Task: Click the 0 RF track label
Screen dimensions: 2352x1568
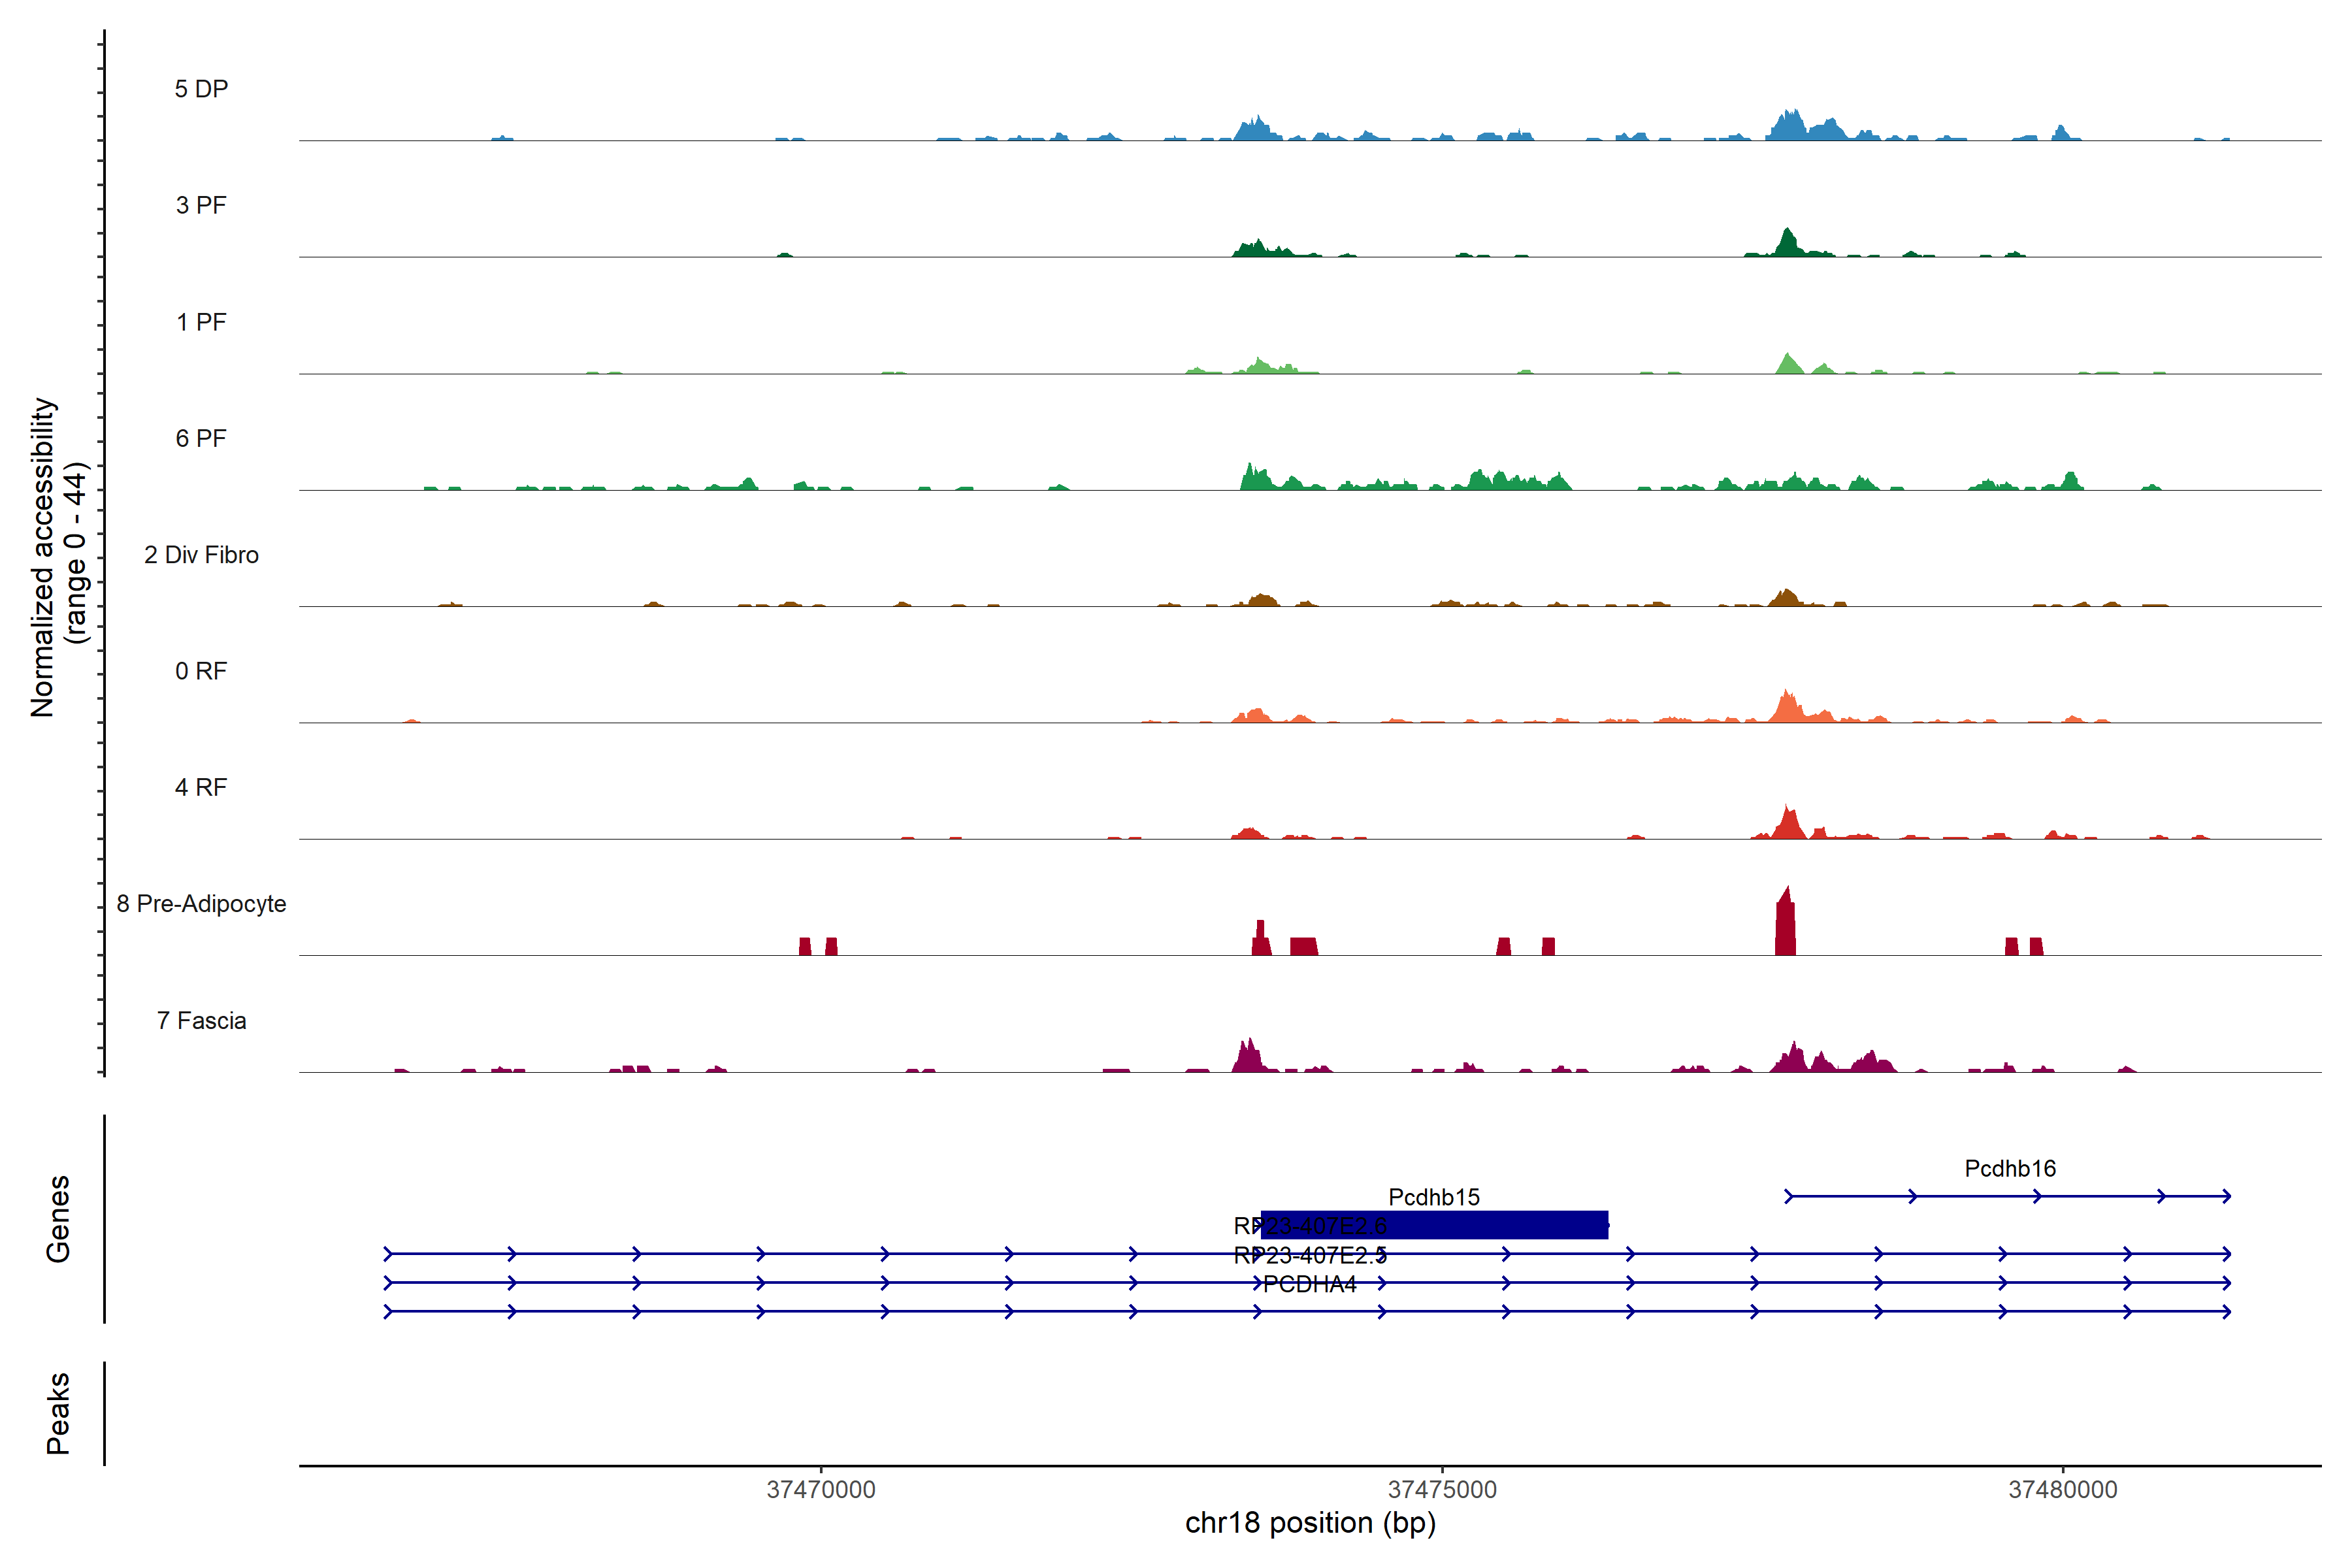Action: [x=201, y=671]
